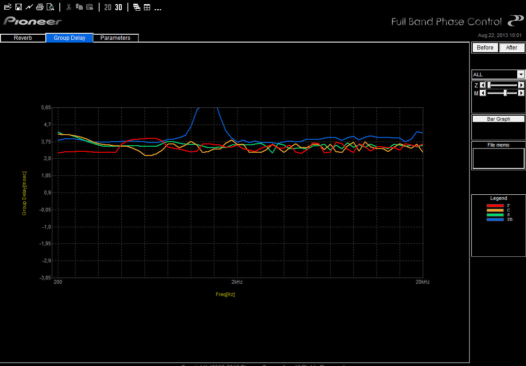Click the printer icon in toolbar

pyautogui.click(x=40, y=7)
